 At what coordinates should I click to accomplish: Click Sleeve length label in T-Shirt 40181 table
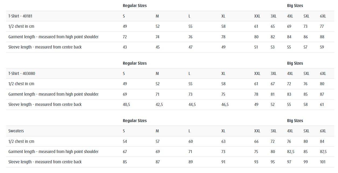(45, 47)
